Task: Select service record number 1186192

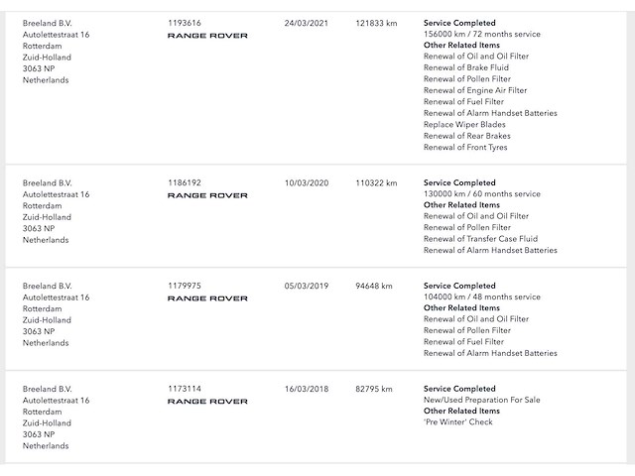Action: [x=185, y=182]
